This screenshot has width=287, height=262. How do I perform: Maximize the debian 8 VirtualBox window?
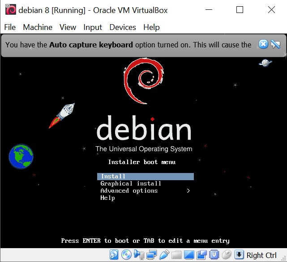pos(240,10)
